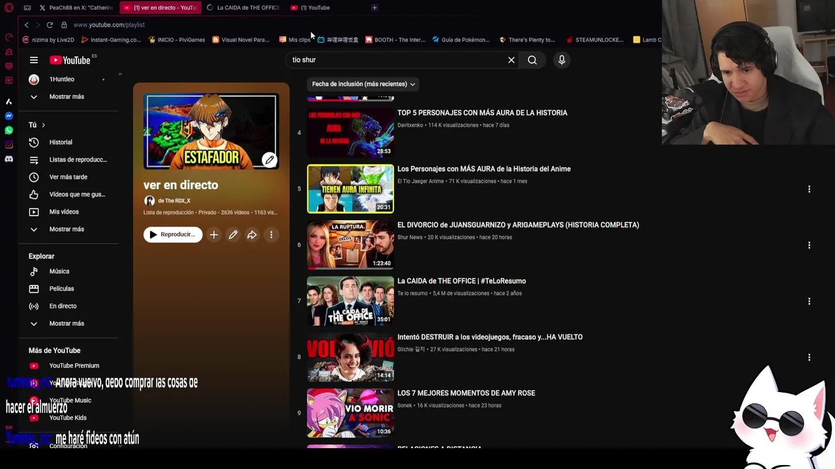Open the Guía de Pokémon bookmark
The height and width of the screenshot is (469, 835).
coord(461,40)
